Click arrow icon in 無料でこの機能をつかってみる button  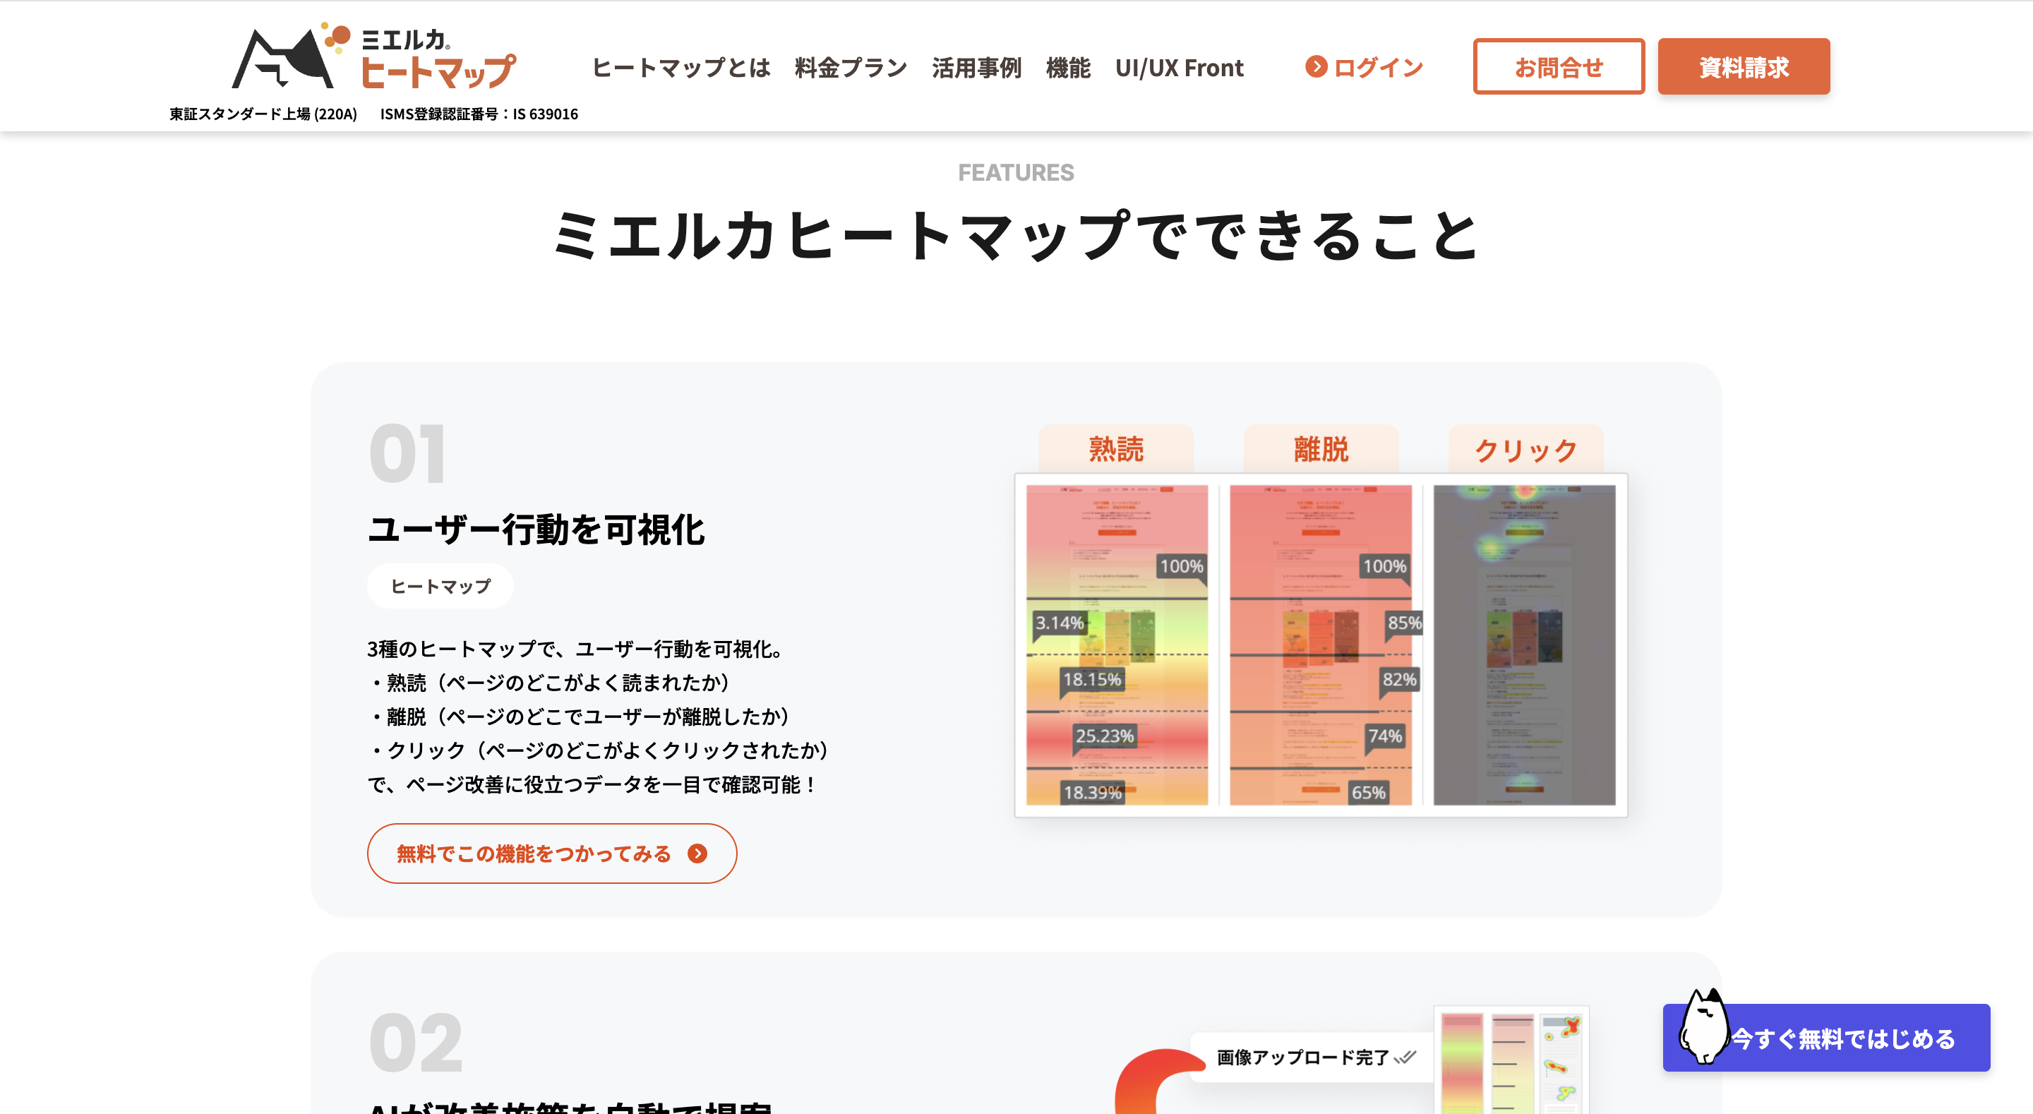697,854
